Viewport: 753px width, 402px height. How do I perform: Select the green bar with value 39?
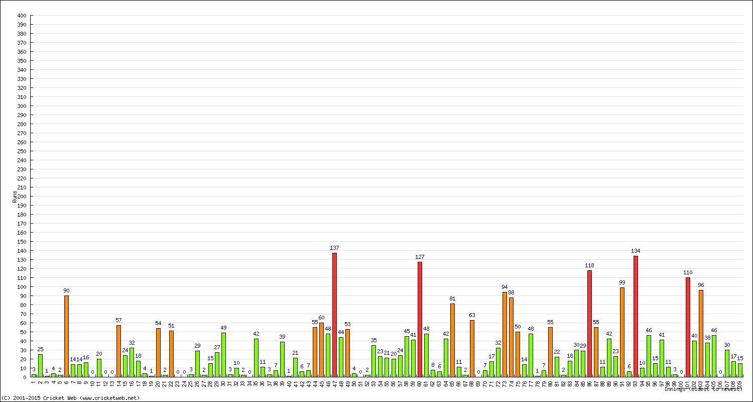[x=282, y=359]
